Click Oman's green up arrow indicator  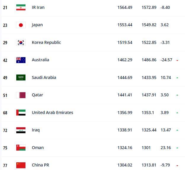[x=177, y=148]
